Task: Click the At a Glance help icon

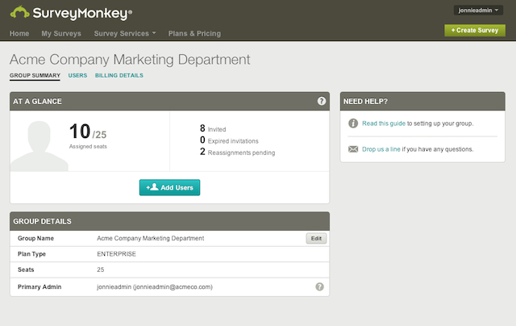Action: 322,101
